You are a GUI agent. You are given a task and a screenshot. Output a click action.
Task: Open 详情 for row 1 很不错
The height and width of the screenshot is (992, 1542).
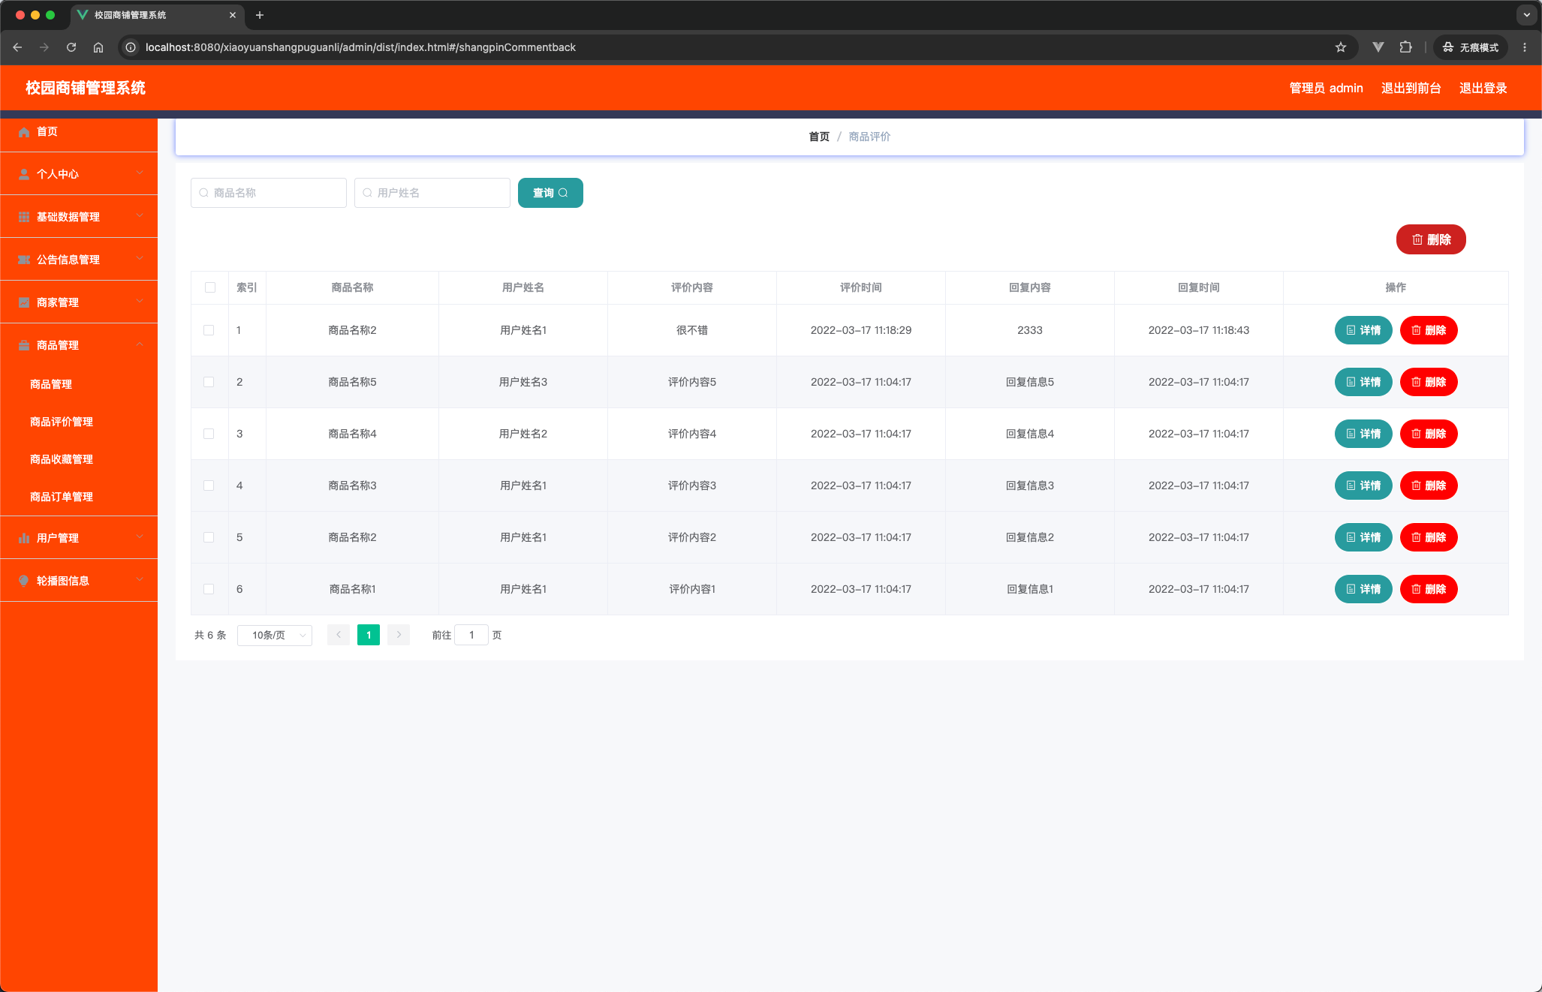(1363, 330)
